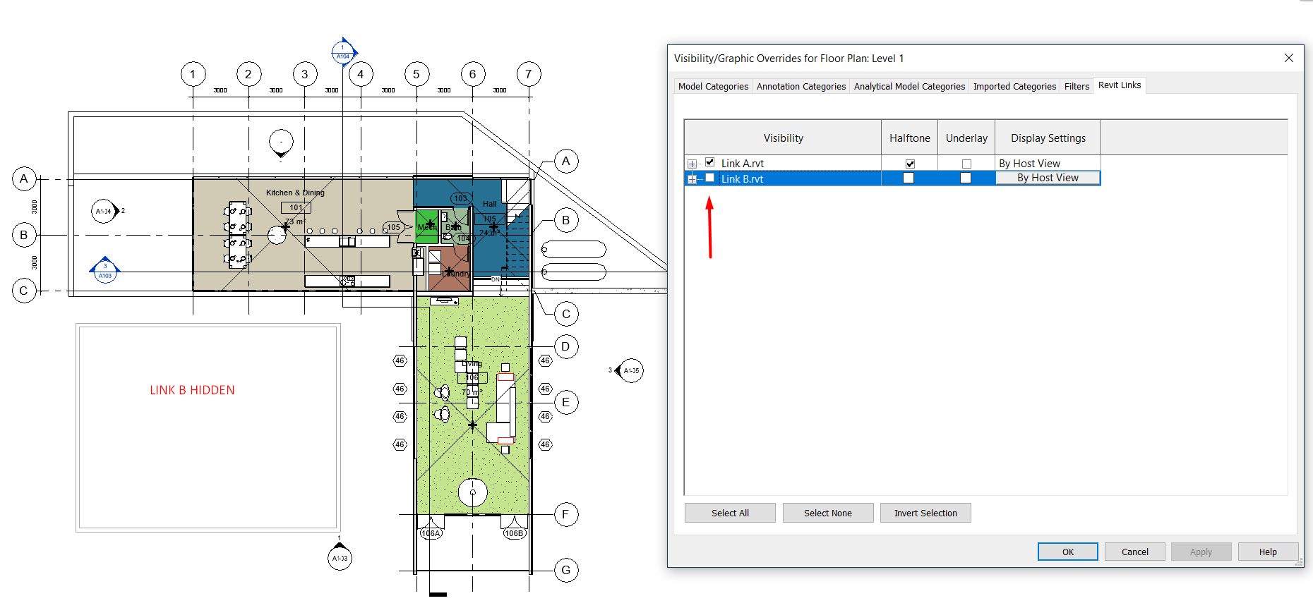Enable Halftone for Link B.rvt

click(x=909, y=178)
